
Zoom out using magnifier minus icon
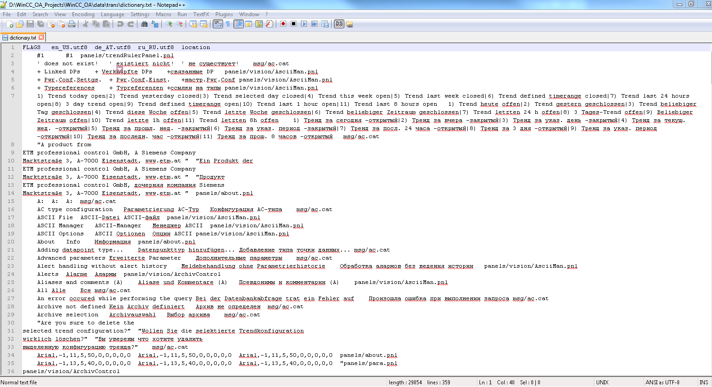(x=179, y=24)
